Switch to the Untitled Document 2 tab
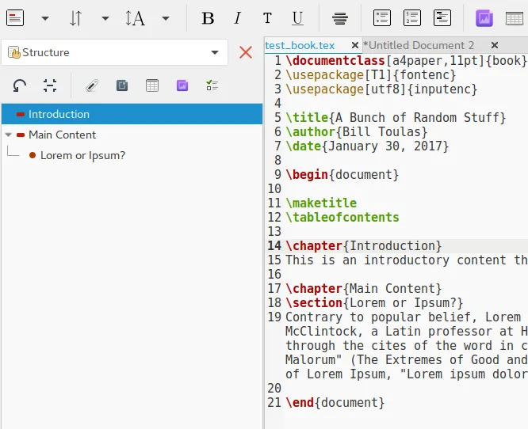The height and width of the screenshot is (429, 528). (420, 45)
